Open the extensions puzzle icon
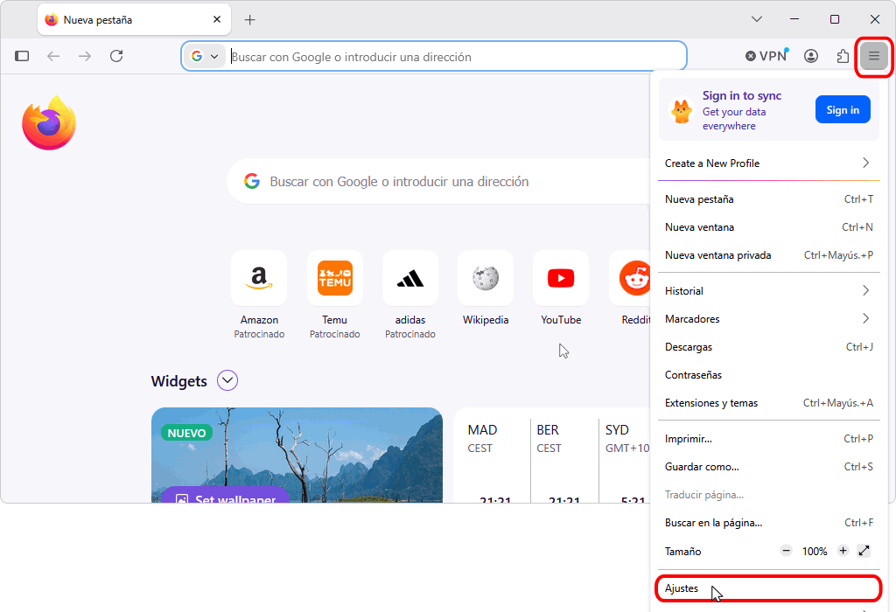 click(x=843, y=56)
